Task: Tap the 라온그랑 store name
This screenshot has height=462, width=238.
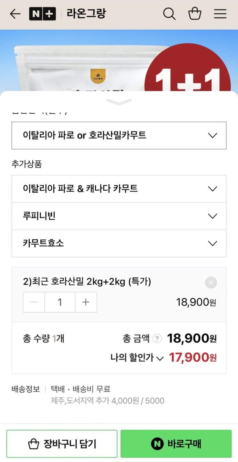Action: (x=86, y=14)
